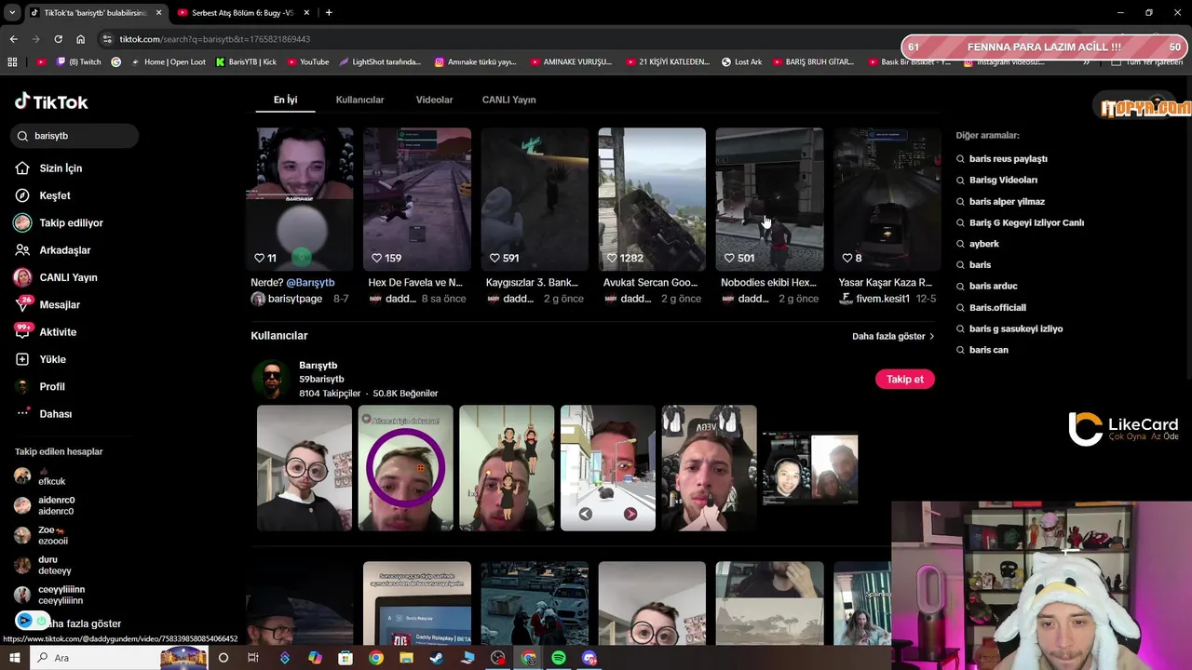
Task: Click browser address bar URL
Action: [x=215, y=39]
